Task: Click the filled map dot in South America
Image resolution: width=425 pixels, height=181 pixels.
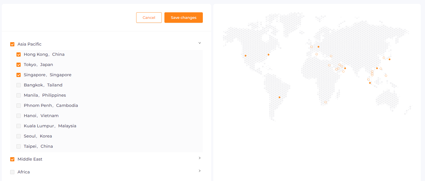Action: pyautogui.click(x=279, y=97)
